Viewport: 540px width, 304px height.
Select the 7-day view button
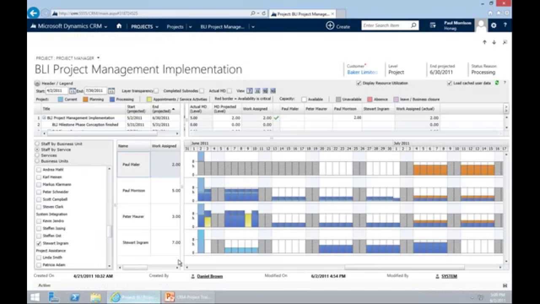click(x=250, y=91)
